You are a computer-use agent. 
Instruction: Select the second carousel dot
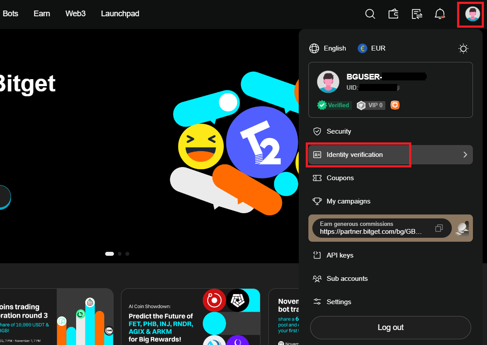(120, 254)
